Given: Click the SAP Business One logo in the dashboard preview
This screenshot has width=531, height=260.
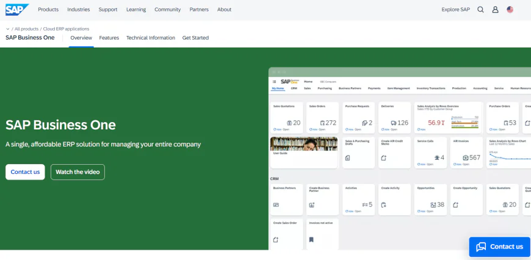Looking at the screenshot, I should pos(289,82).
